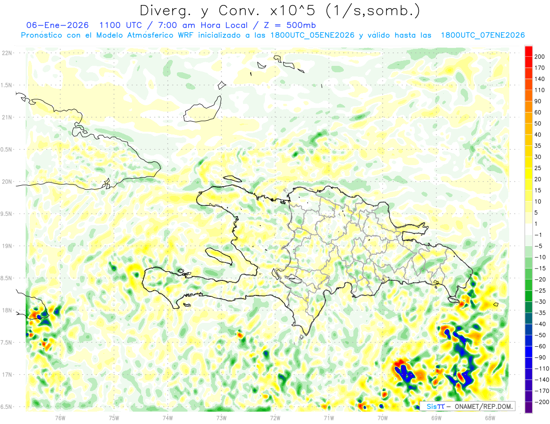Click the '22N' latitude label
Viewport: 550px width, 424px height.
tap(6, 53)
